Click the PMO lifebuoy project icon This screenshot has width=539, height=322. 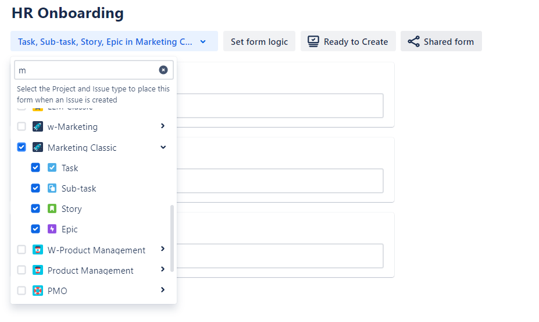tap(38, 291)
